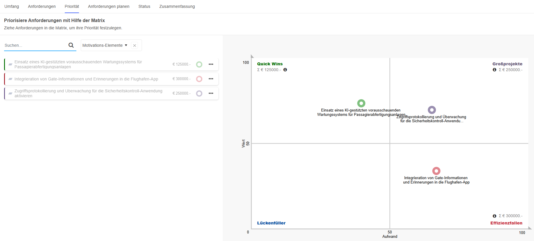The height and width of the screenshot is (241, 534).
Task: Open the Status tab
Action: click(144, 6)
